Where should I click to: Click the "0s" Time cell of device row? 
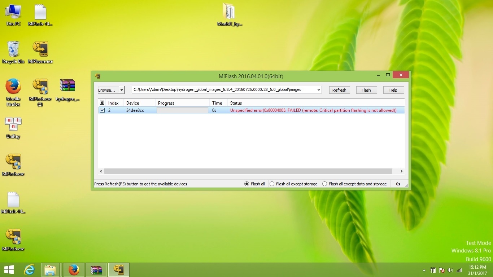point(214,110)
